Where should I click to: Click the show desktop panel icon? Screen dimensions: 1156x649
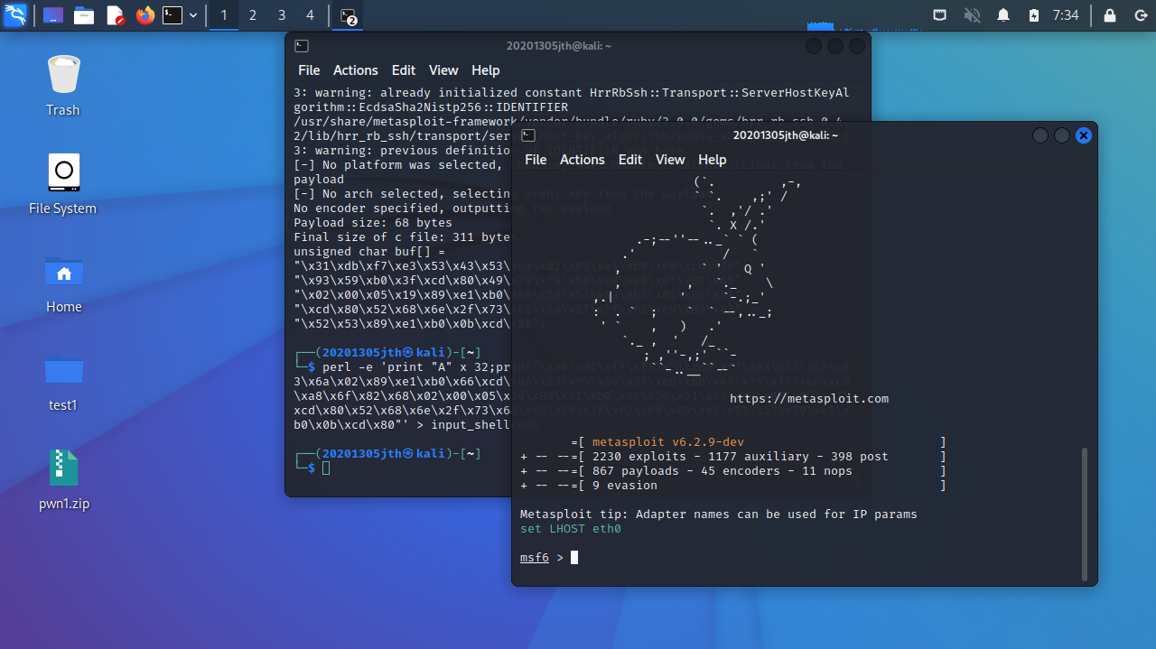(53, 15)
